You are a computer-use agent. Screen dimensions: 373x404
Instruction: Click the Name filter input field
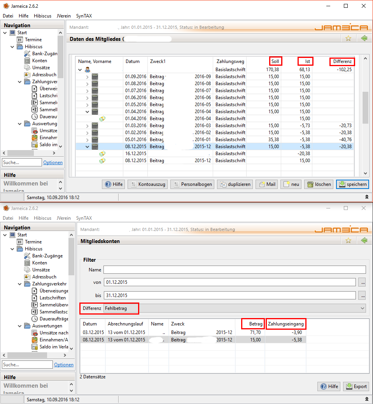[x=235, y=270]
